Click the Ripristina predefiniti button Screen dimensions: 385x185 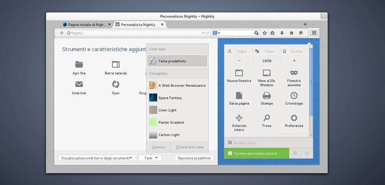pos(194,158)
